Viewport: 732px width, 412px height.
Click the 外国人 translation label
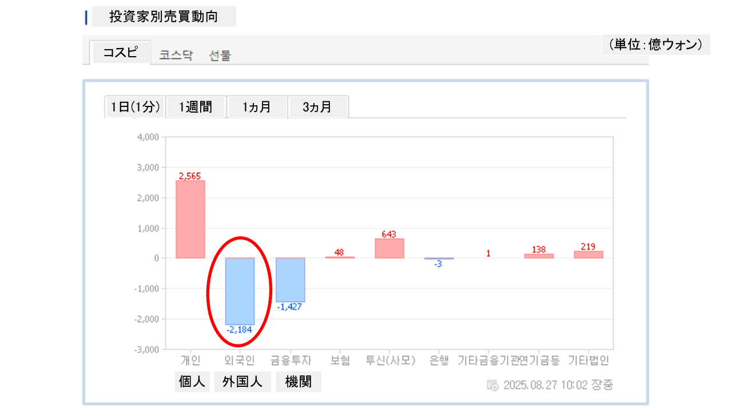pyautogui.click(x=242, y=382)
